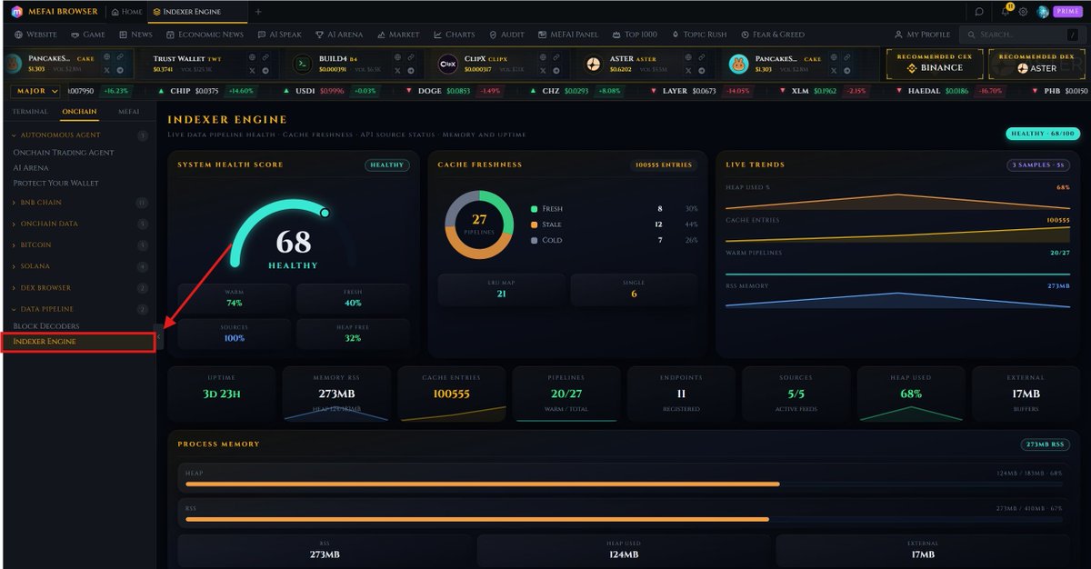Open AI Speak in the toolbar
This screenshot has width=1091, height=569.
[278, 35]
